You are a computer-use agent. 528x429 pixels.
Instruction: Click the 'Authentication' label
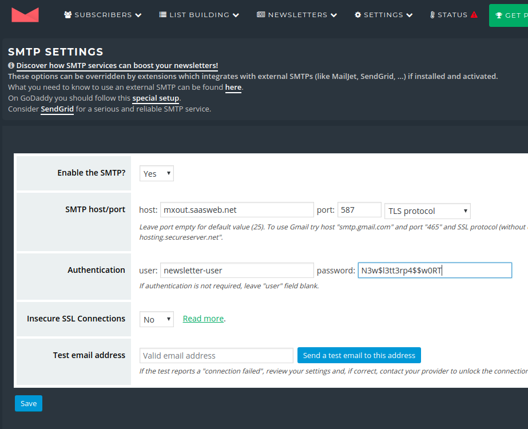(96, 270)
